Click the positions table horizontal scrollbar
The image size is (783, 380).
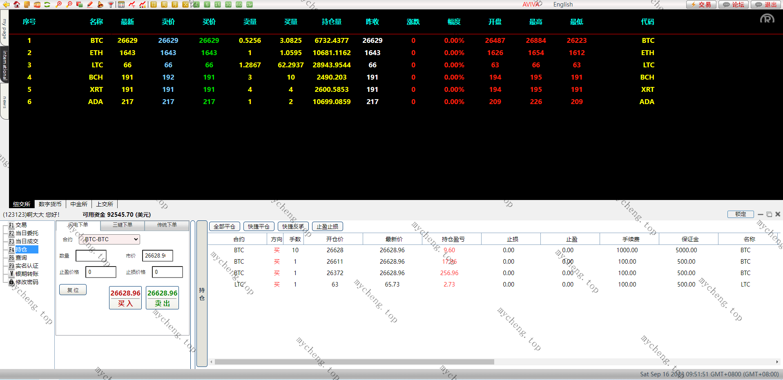coord(354,362)
